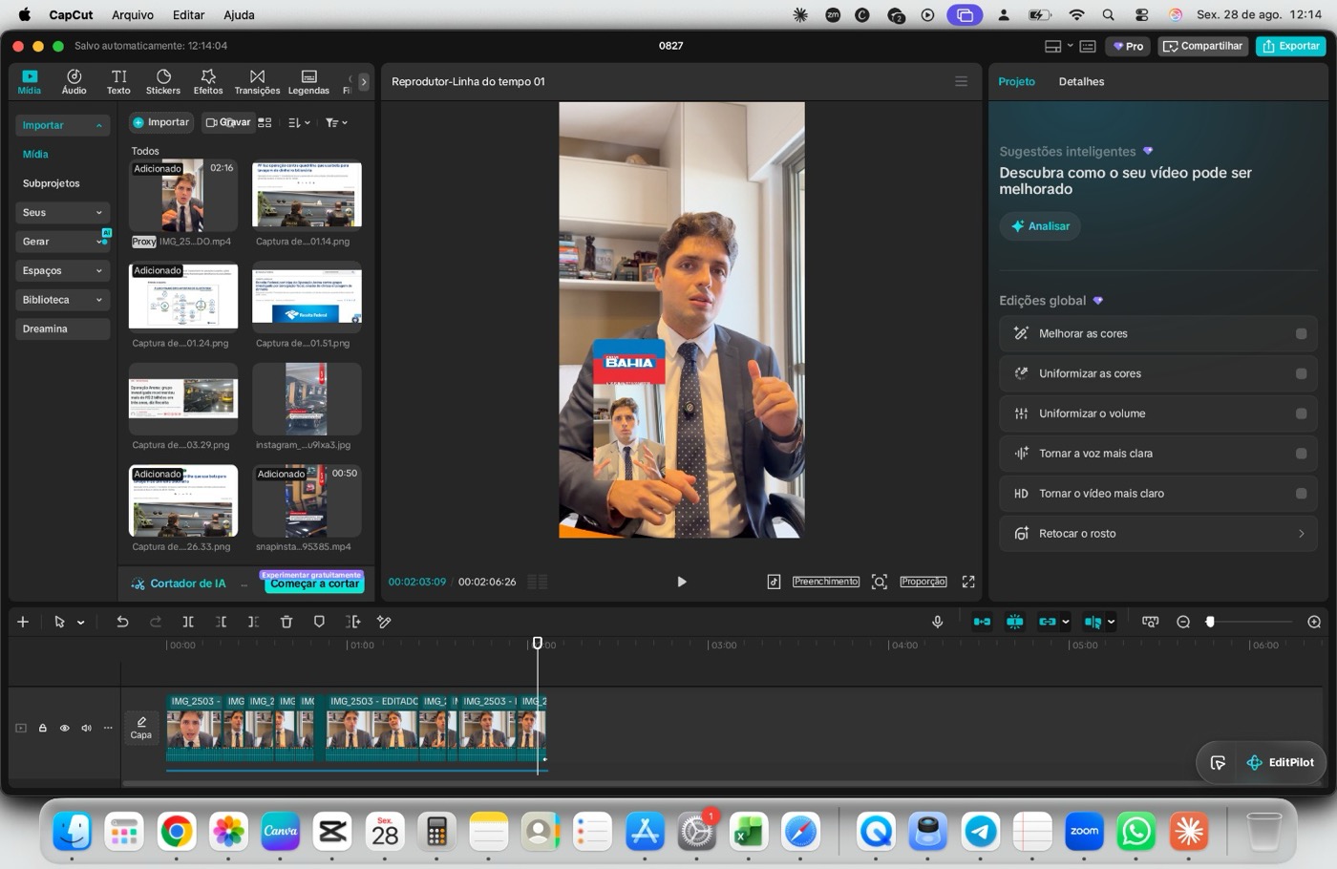The width and height of the screenshot is (1337, 869).
Task: Open the Ajuda menu
Action: click(239, 14)
